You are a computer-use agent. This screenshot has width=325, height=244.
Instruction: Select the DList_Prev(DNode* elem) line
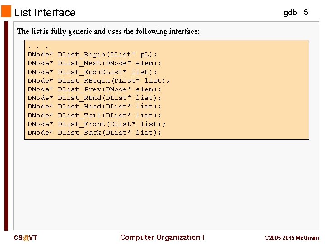pyautogui.click(x=94, y=89)
